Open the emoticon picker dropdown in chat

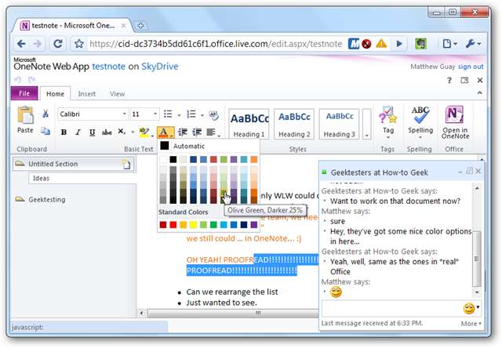[x=478, y=307]
